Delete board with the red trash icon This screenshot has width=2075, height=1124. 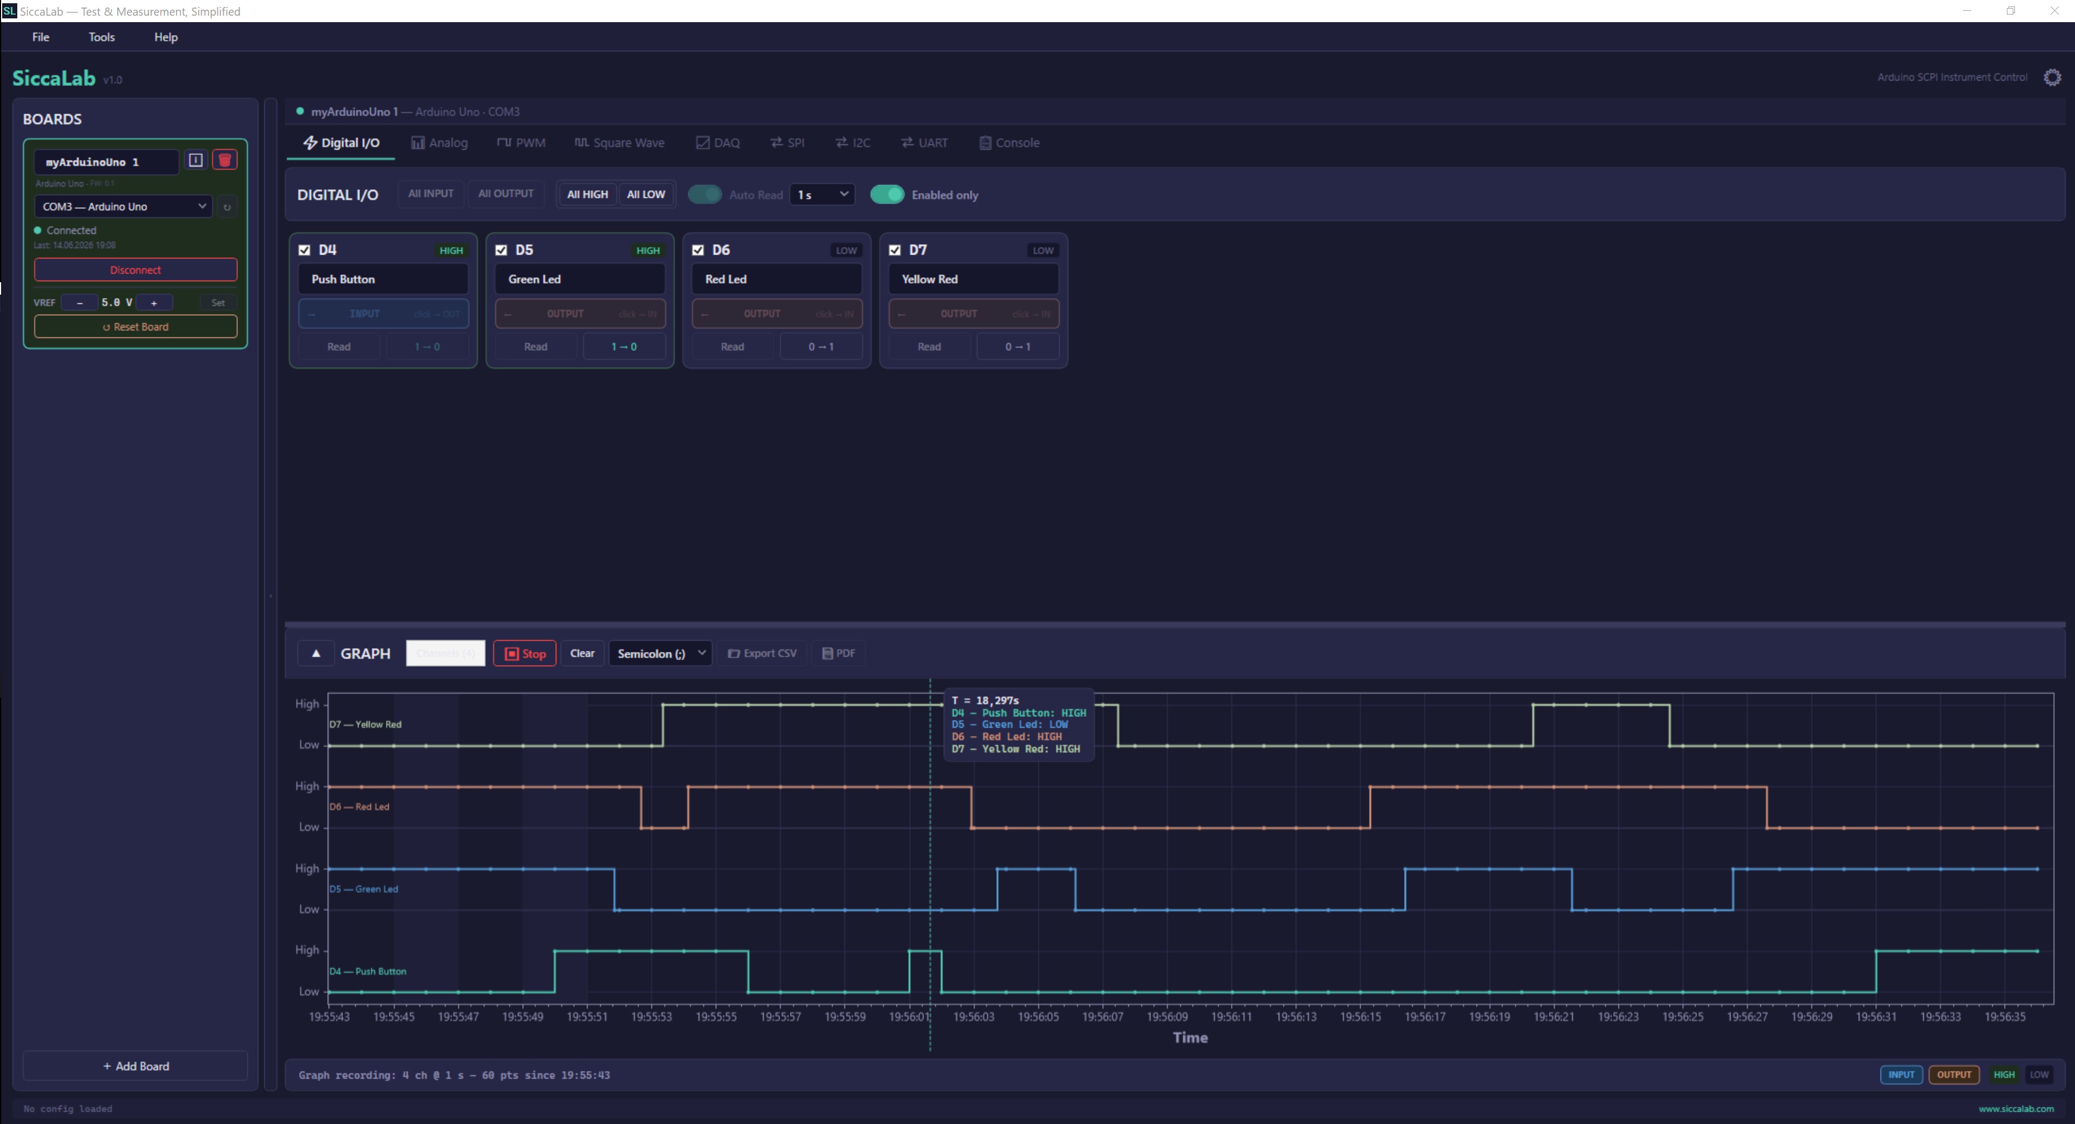225,159
